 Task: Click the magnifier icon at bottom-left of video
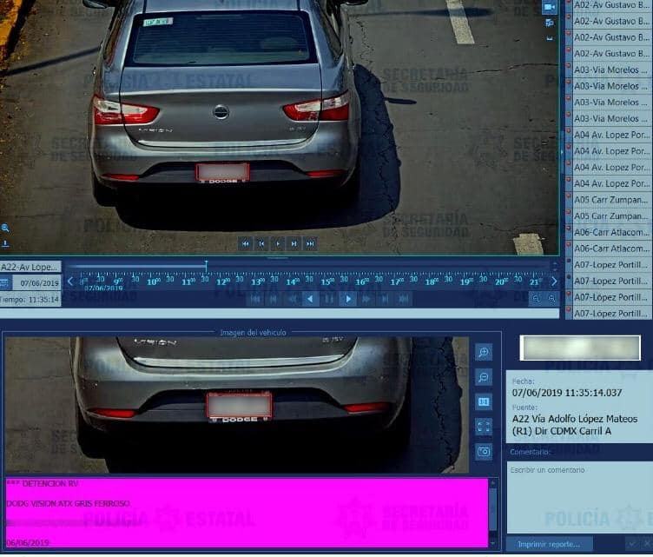pos(5,228)
